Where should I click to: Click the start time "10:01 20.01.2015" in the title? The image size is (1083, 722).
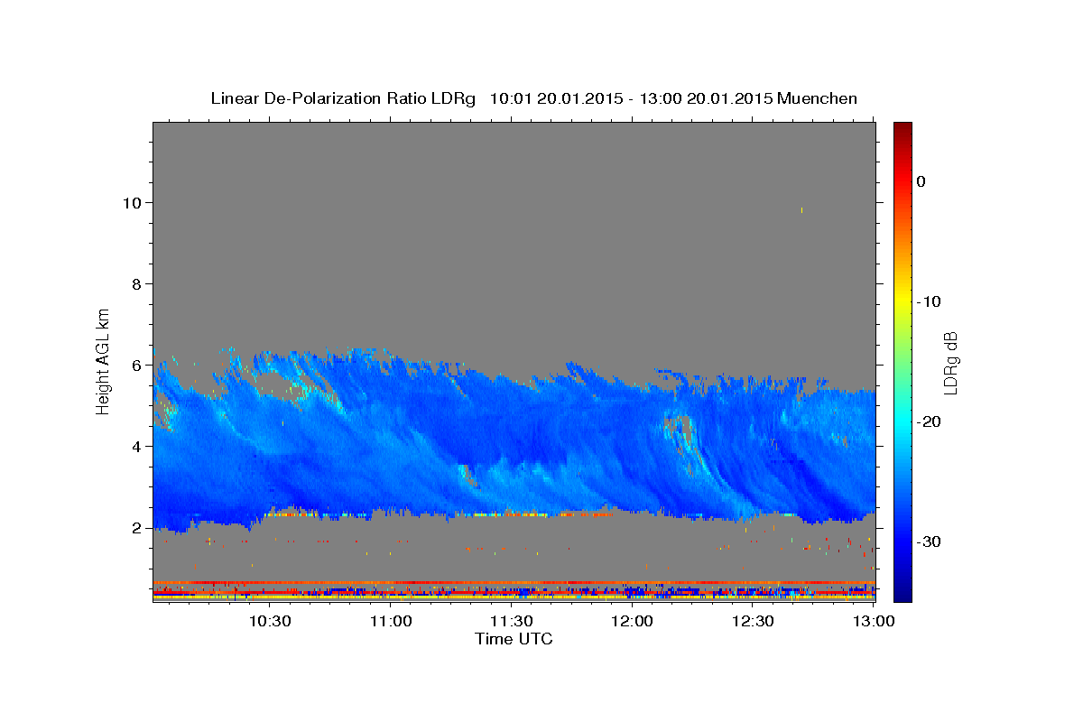pyautogui.click(x=555, y=98)
